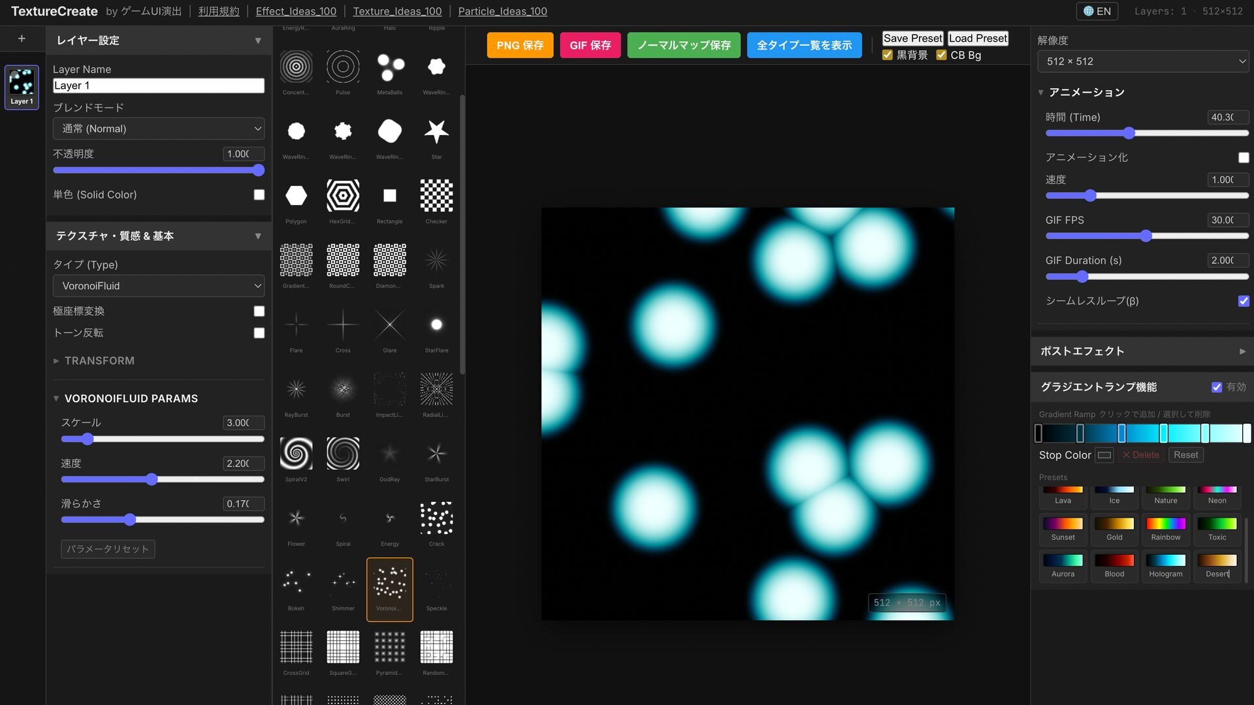Open the 512 × 512 resolution dropdown
The height and width of the screenshot is (705, 1254).
click(x=1143, y=61)
